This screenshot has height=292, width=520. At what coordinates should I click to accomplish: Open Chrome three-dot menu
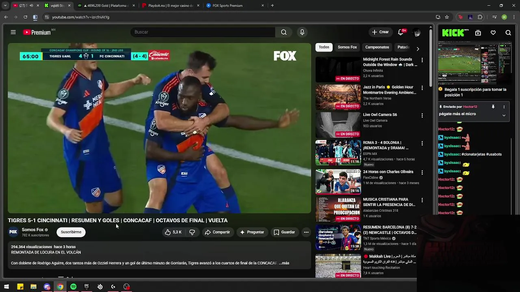[x=513, y=17]
